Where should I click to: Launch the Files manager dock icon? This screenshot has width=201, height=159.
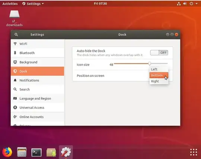[22, 152]
